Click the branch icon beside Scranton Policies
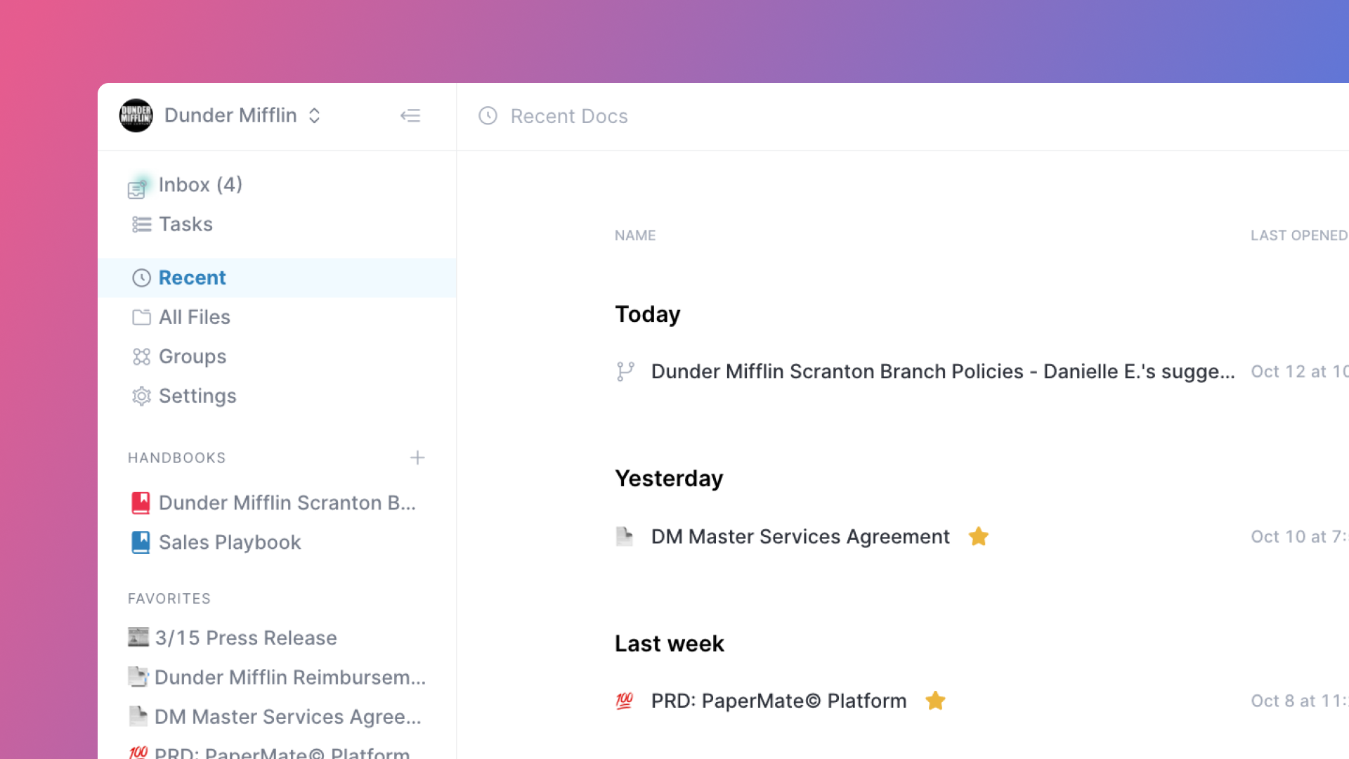 coord(625,372)
